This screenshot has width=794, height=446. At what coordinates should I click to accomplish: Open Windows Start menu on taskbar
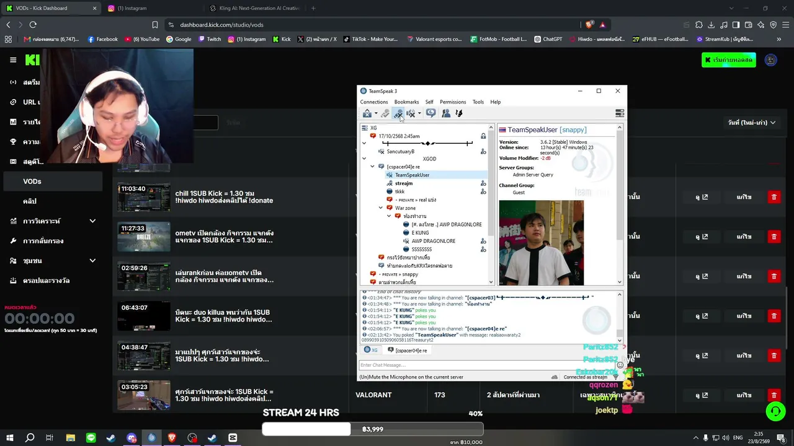pos(10,438)
